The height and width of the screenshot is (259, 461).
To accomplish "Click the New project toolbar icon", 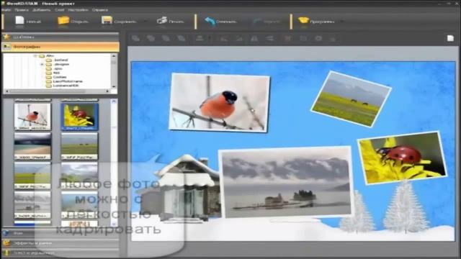I will point(19,21).
